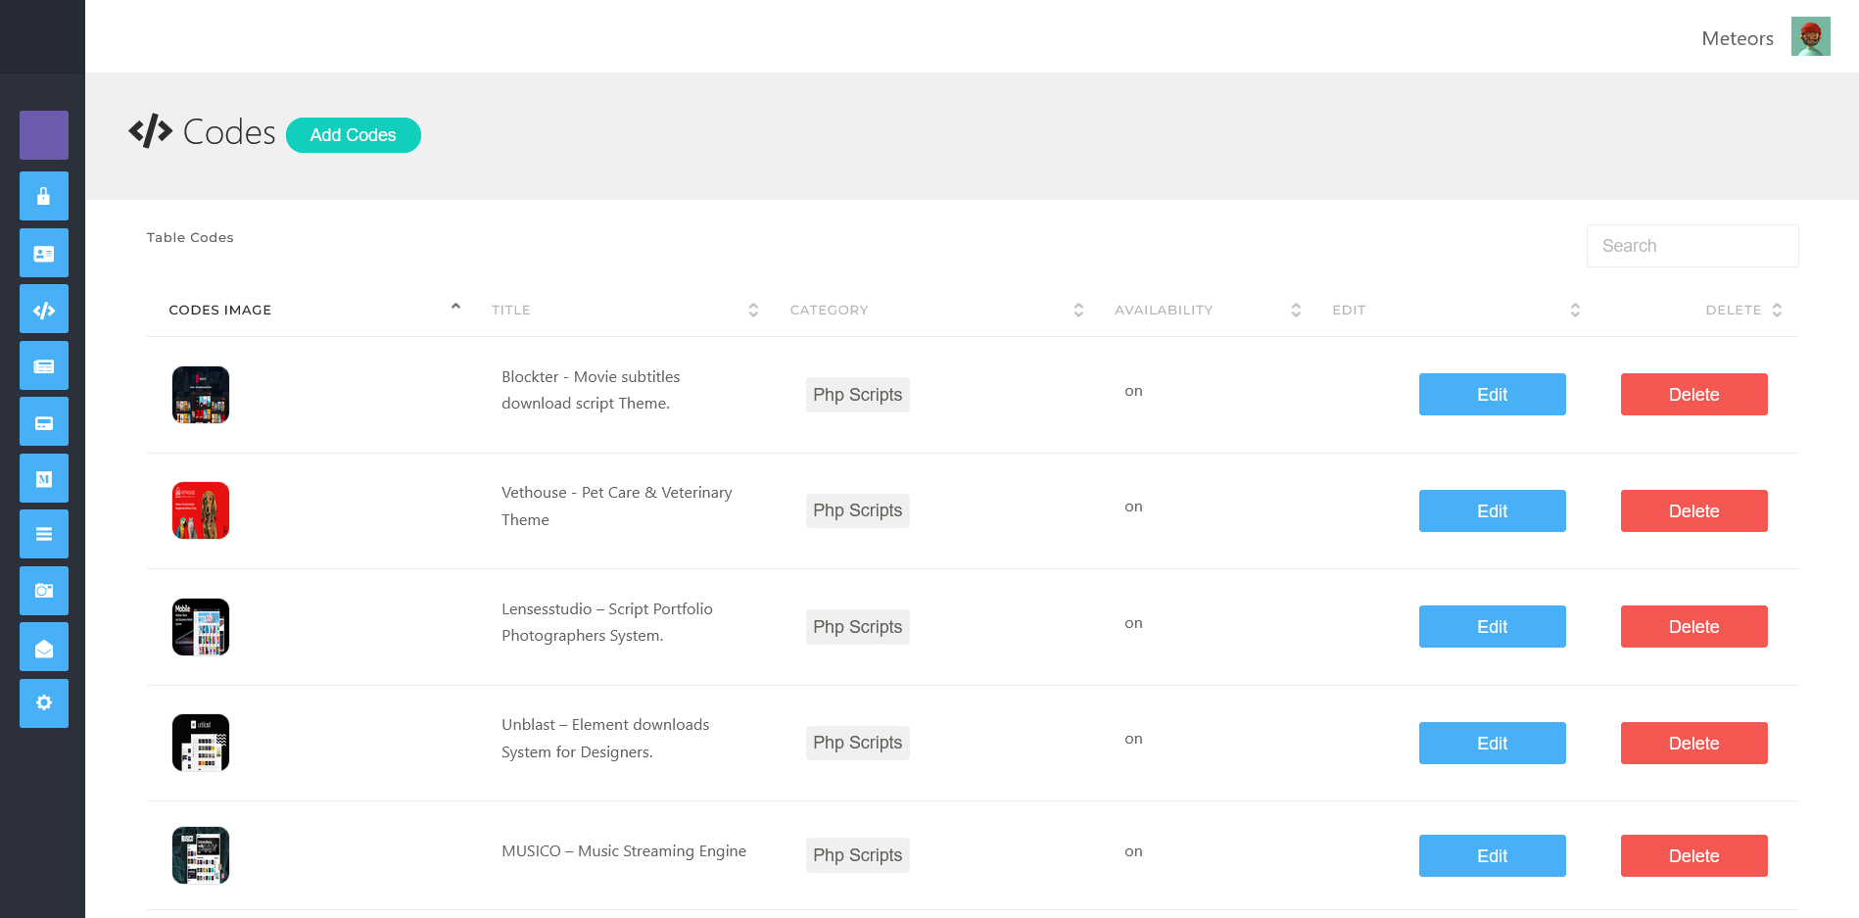Open the newspaper sidebar icon

click(x=44, y=366)
